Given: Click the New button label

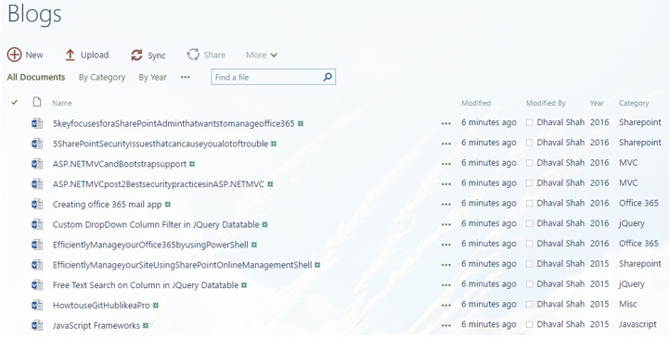Looking at the screenshot, I should pos(34,55).
